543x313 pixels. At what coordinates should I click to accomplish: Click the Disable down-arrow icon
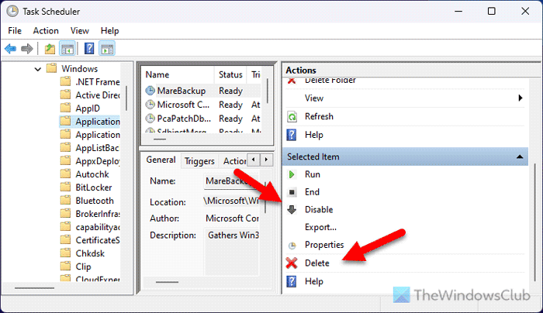coord(292,210)
